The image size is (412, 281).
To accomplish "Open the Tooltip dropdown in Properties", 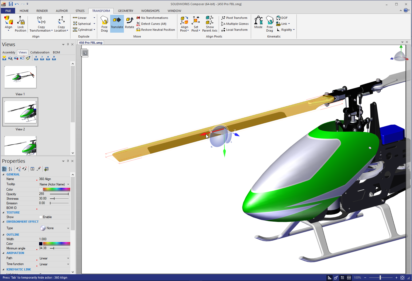I will pyautogui.click(x=68, y=184).
